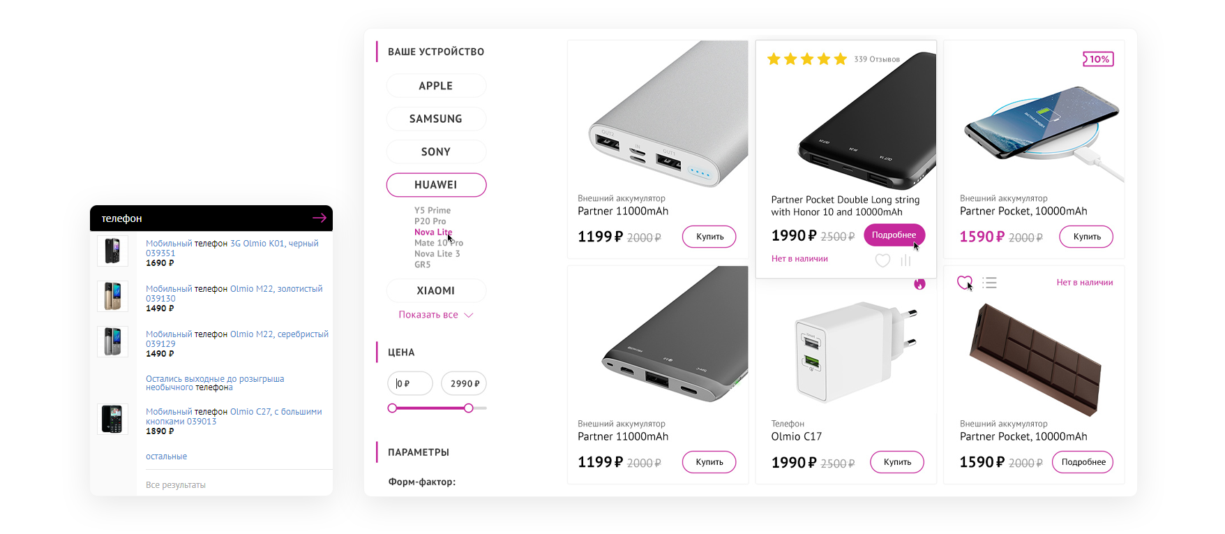Select the APPLE device filter
This screenshot has height=534, width=1225.
coord(436,86)
